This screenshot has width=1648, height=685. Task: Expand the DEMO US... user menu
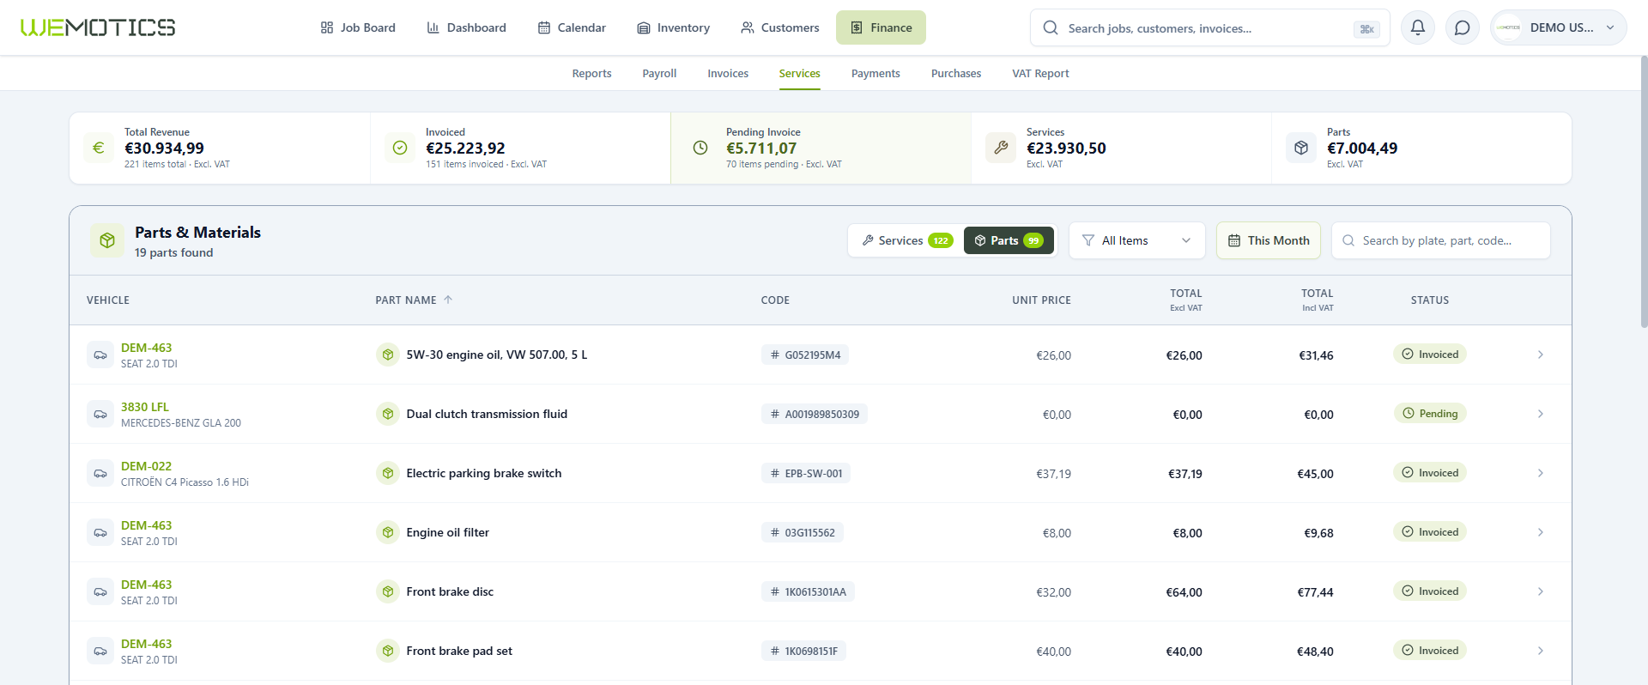[x=1558, y=27]
